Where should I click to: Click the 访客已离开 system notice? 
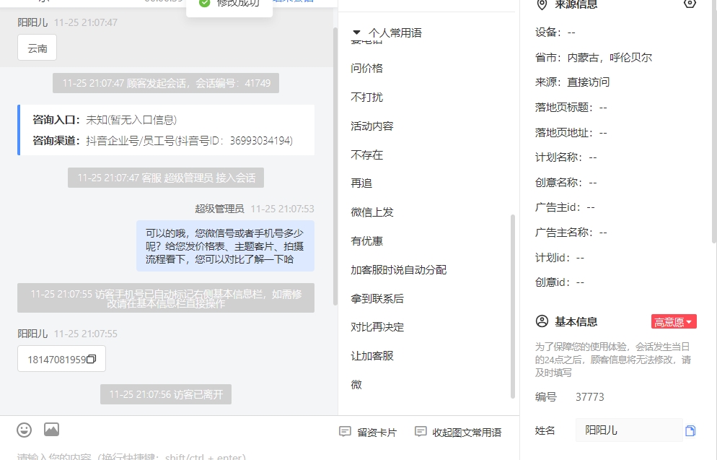pyautogui.click(x=165, y=394)
